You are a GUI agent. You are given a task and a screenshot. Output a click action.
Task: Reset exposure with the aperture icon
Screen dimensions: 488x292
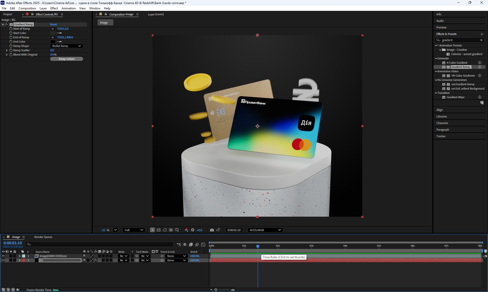pos(193,230)
